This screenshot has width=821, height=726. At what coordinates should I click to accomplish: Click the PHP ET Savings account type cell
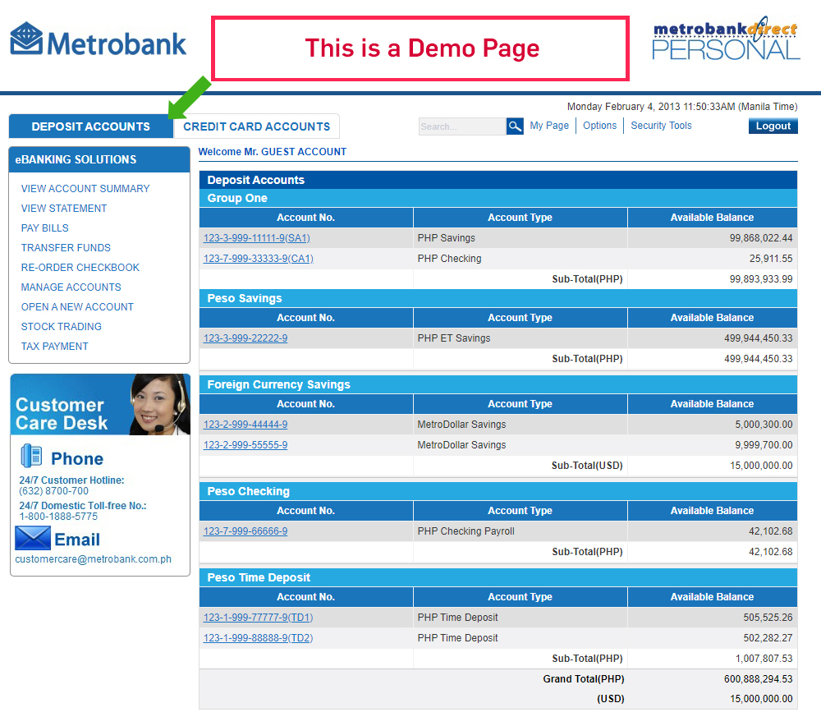(520, 338)
